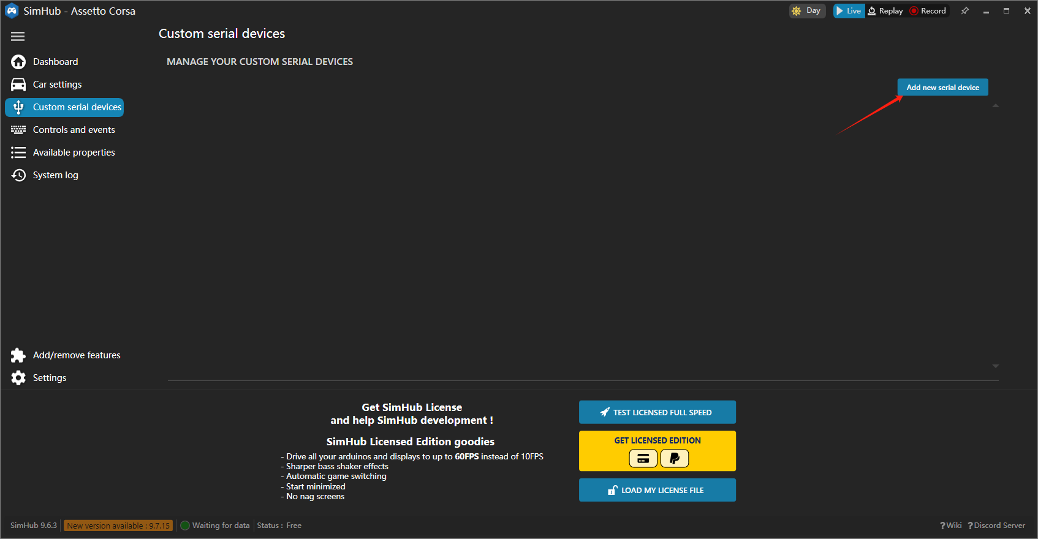Click the list icon for Available properties
This screenshot has height=539, width=1038.
tap(18, 153)
